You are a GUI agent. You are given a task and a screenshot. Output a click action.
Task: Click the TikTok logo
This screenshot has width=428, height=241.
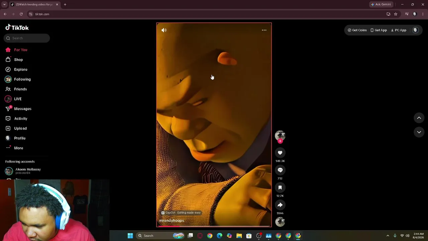[x=17, y=27]
